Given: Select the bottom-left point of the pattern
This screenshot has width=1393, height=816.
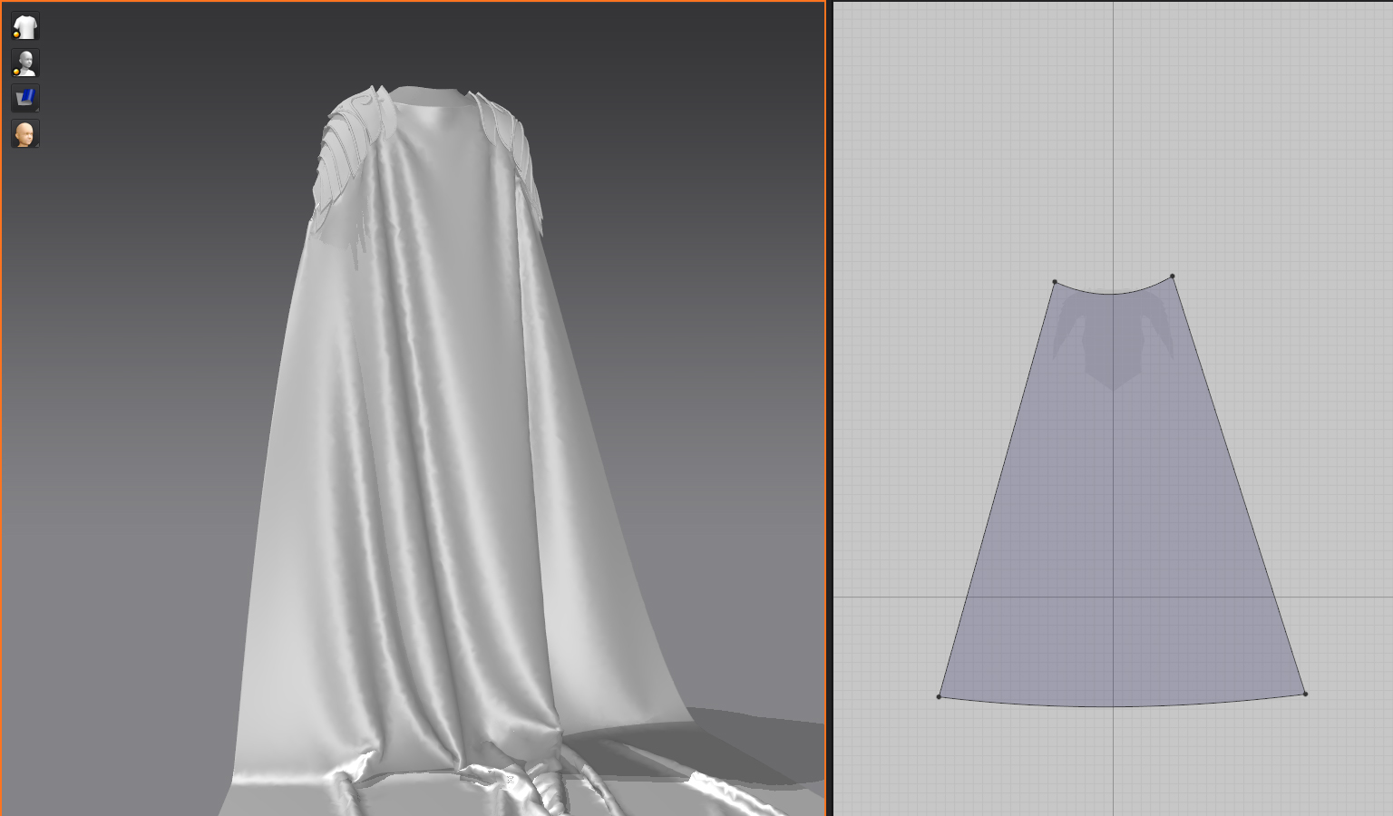Looking at the screenshot, I should (939, 696).
